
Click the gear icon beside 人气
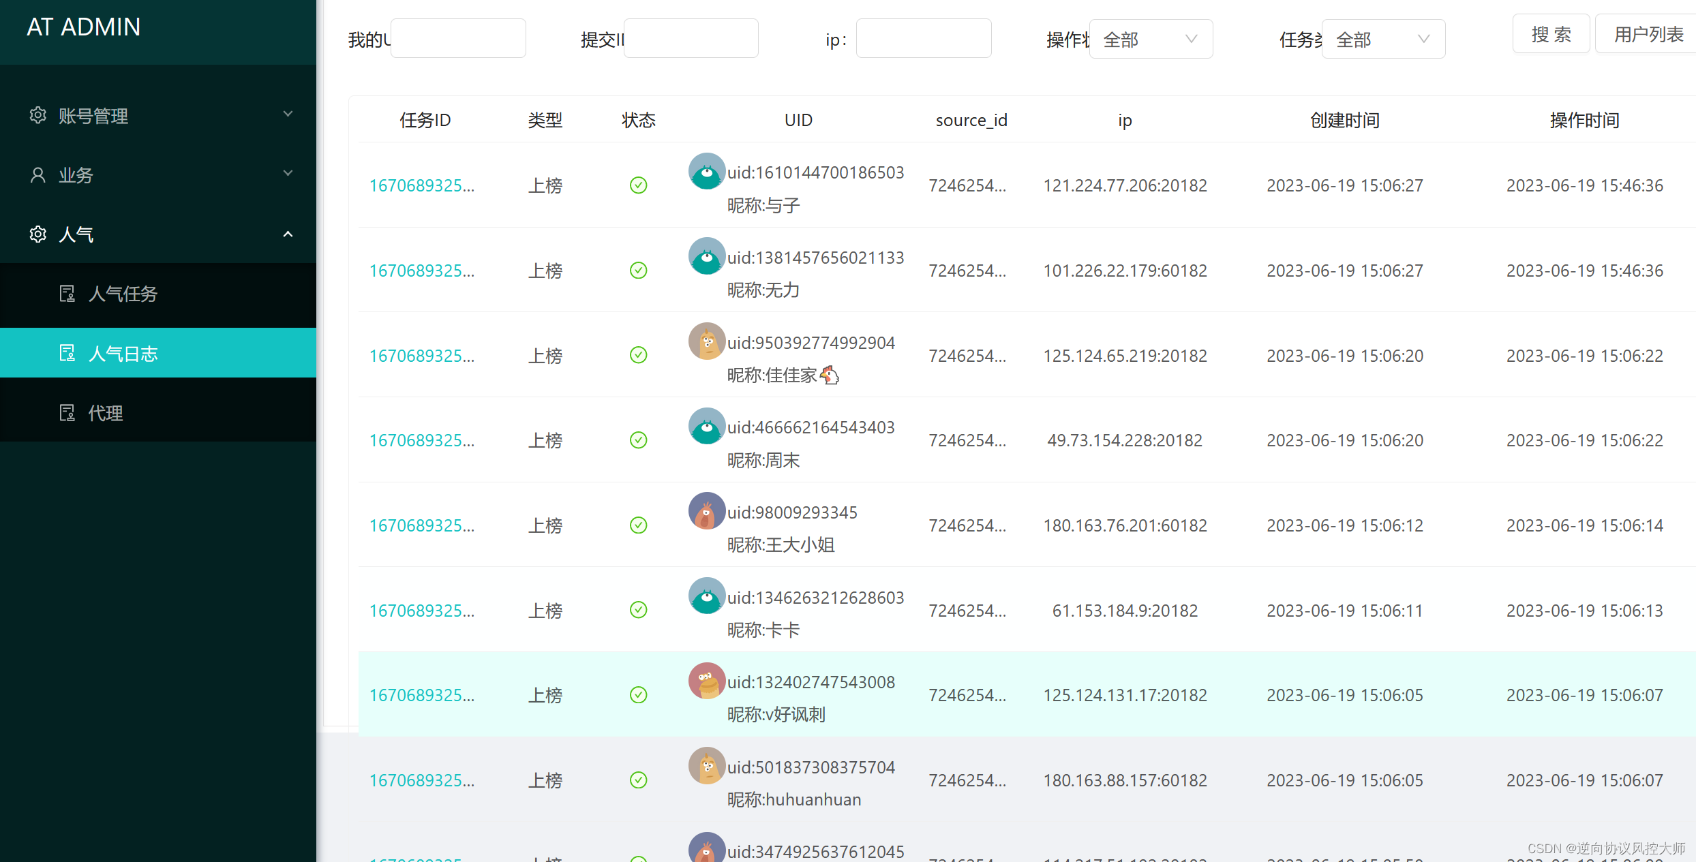point(38,234)
